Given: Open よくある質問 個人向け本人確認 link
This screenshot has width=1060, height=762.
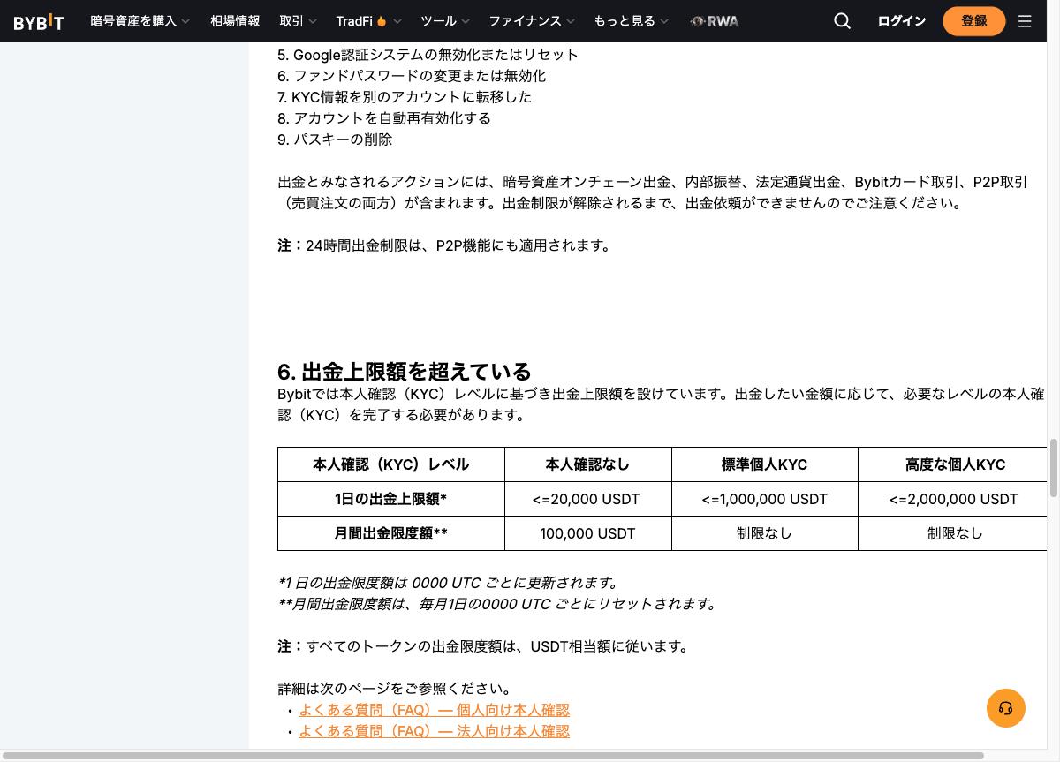Looking at the screenshot, I should pos(434,710).
